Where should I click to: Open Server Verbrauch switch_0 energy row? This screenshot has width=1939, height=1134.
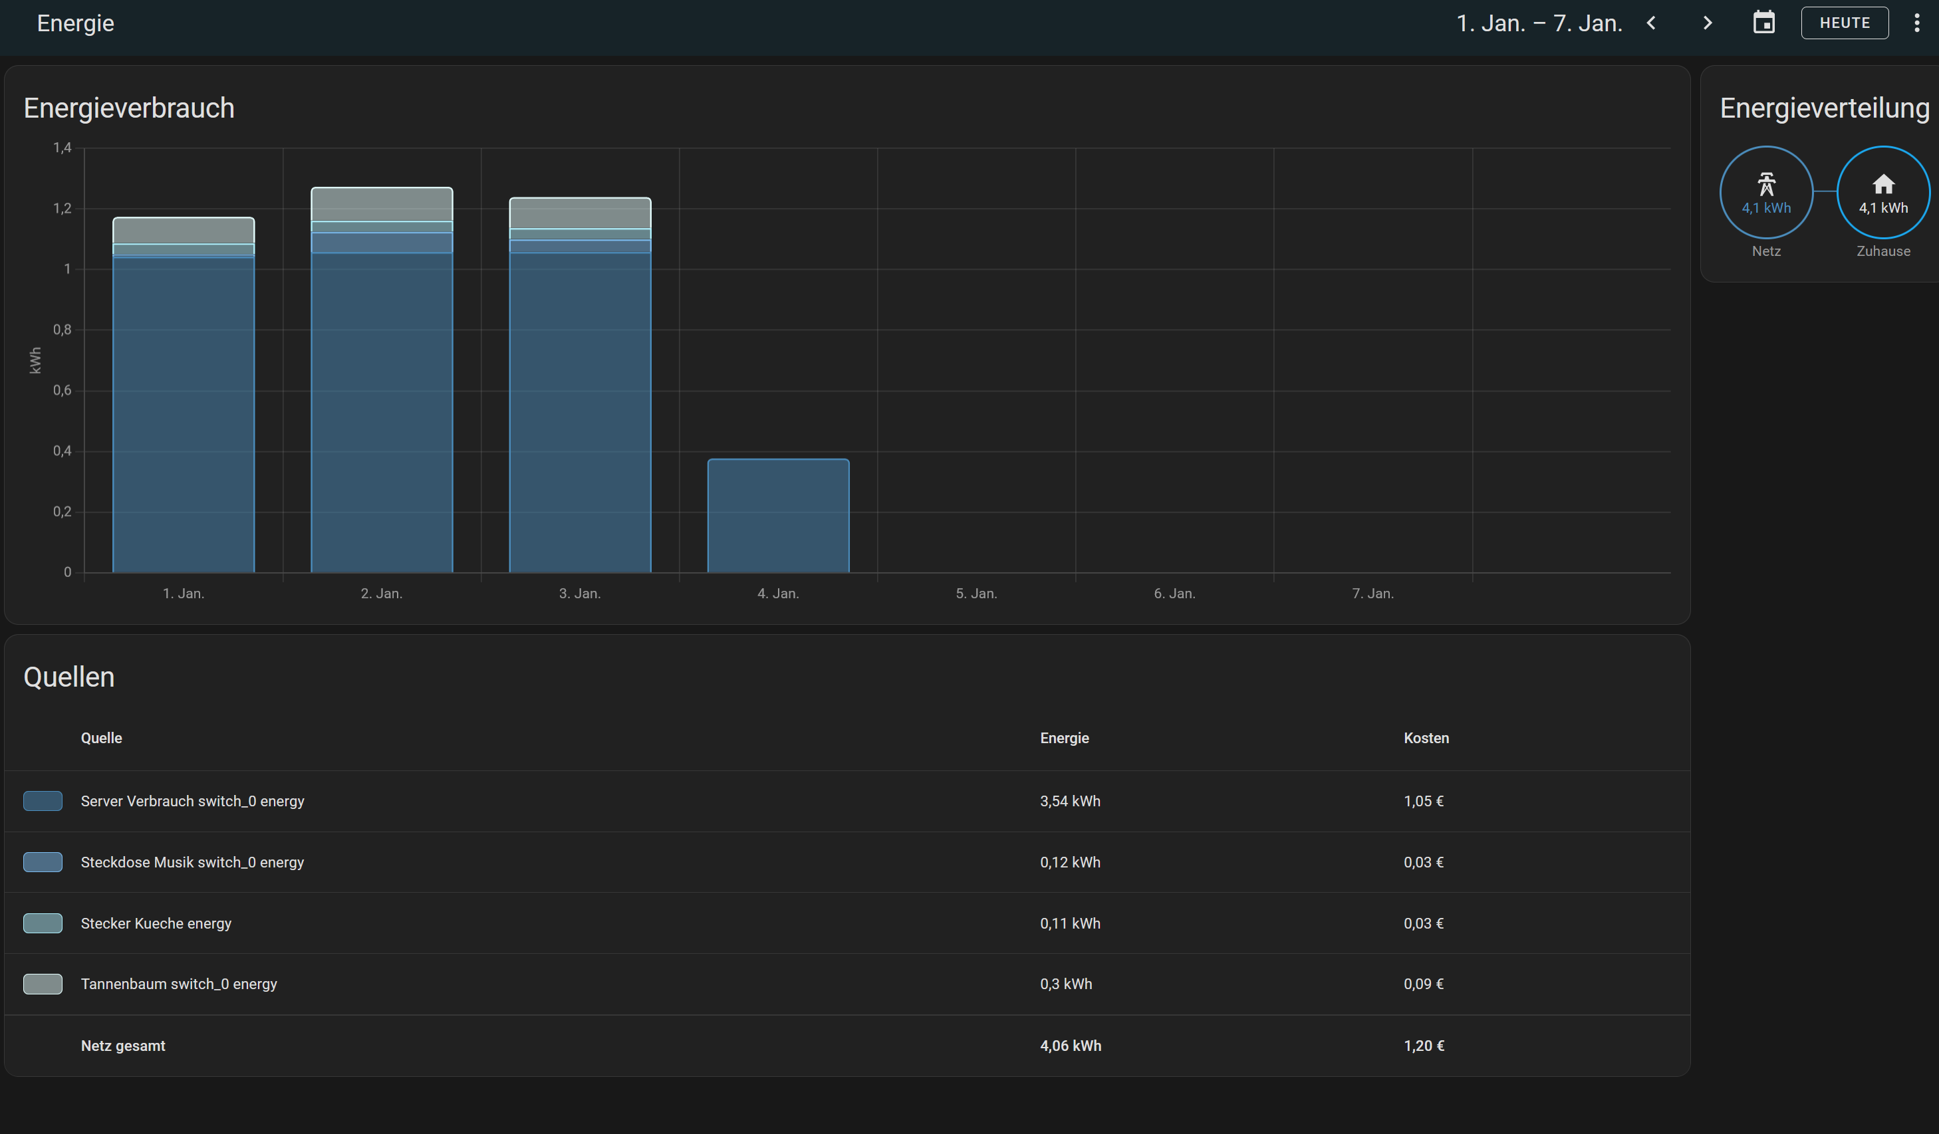pyautogui.click(x=192, y=801)
